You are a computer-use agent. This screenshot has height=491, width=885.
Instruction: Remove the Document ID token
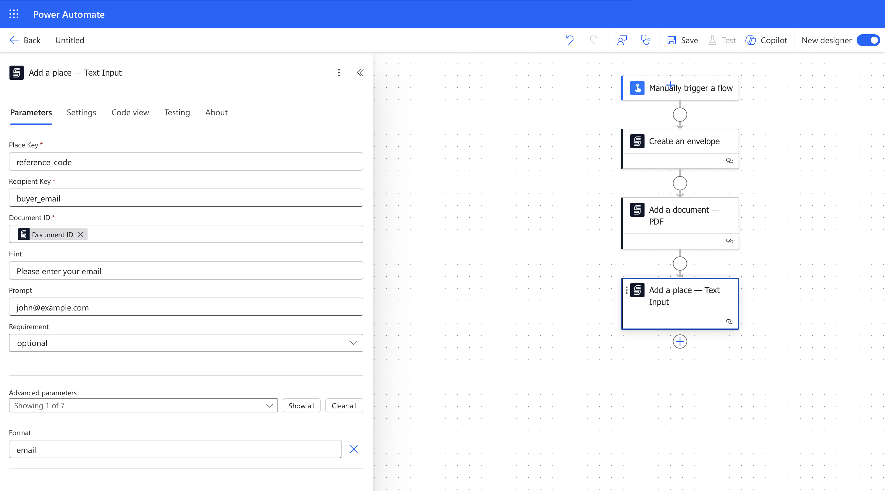80,235
